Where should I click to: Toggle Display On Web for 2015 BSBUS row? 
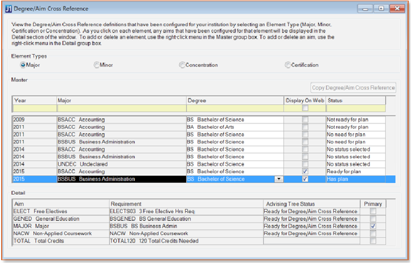coord(304,179)
